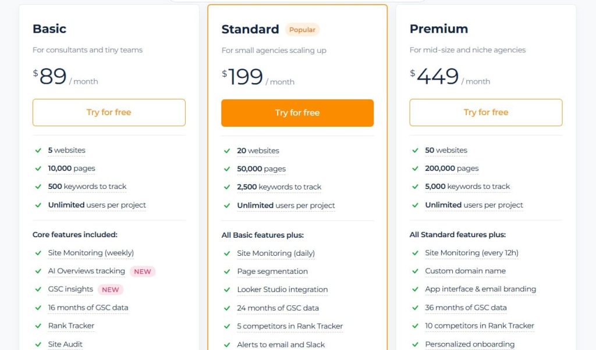
Task: Click the 10 competitors in Rank Tracker item
Action: 480,326
